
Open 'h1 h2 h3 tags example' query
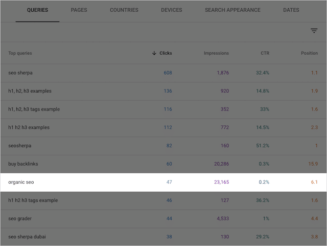33,200
